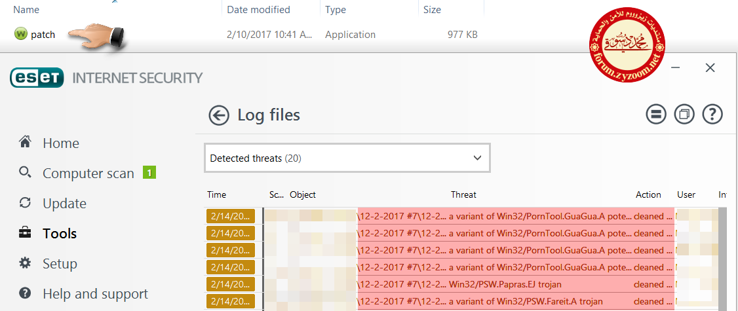Minimize the ESET window
This screenshot has height=311, width=738.
pyautogui.click(x=675, y=67)
